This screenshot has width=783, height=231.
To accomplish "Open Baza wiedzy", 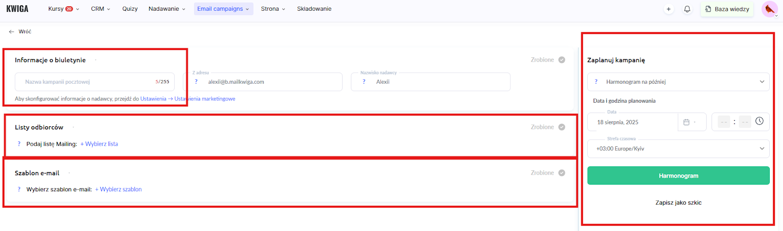I will point(727,9).
